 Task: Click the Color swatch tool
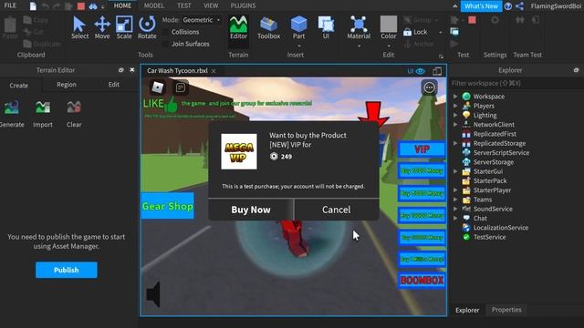click(389, 27)
